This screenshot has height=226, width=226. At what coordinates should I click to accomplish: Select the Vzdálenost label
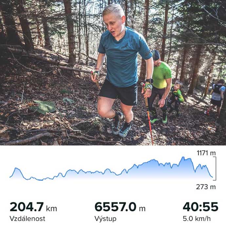(x=28, y=219)
